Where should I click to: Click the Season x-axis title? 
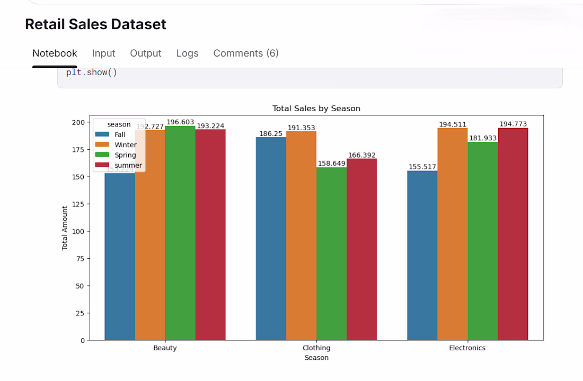(x=316, y=358)
